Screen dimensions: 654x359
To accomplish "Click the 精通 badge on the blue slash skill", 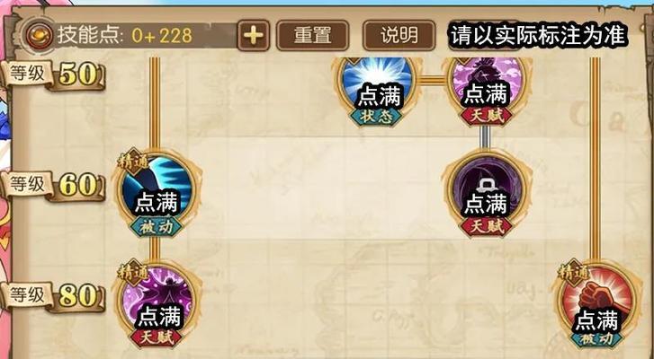I will click(133, 162).
